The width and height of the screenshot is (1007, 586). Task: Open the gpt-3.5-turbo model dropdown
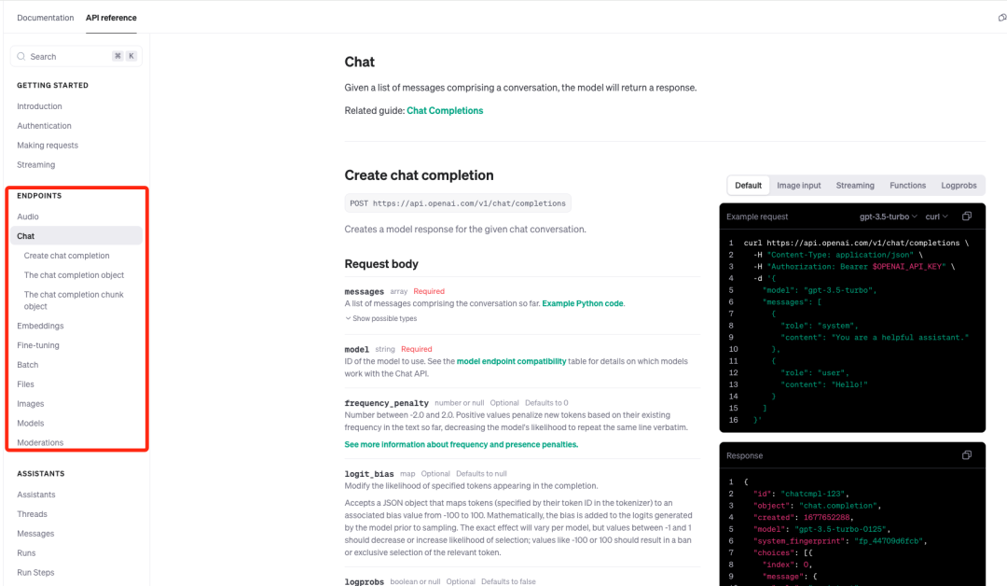click(888, 216)
